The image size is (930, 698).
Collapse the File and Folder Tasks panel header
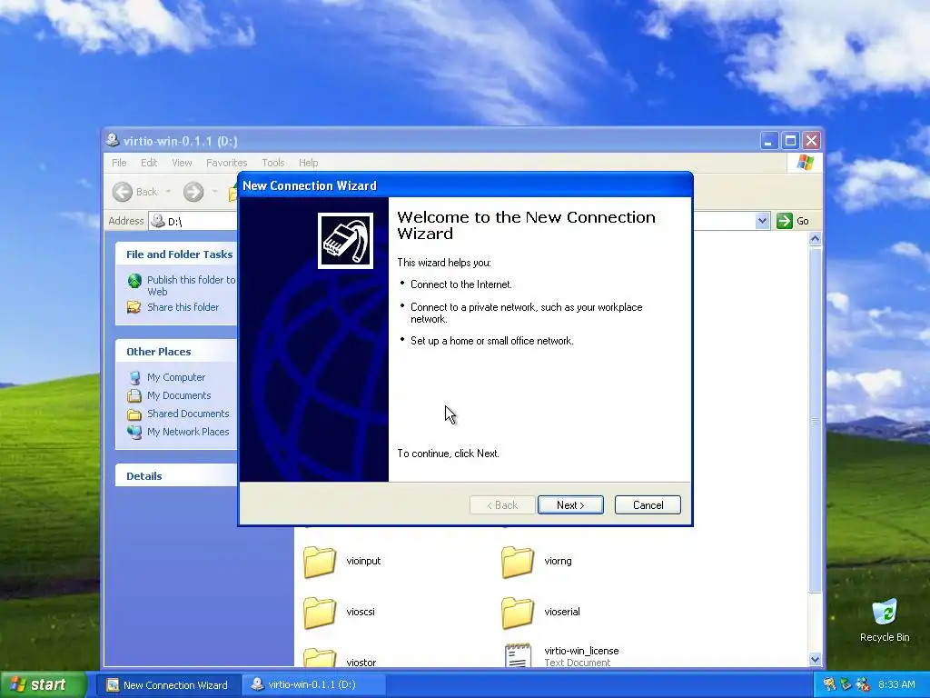[176, 254]
